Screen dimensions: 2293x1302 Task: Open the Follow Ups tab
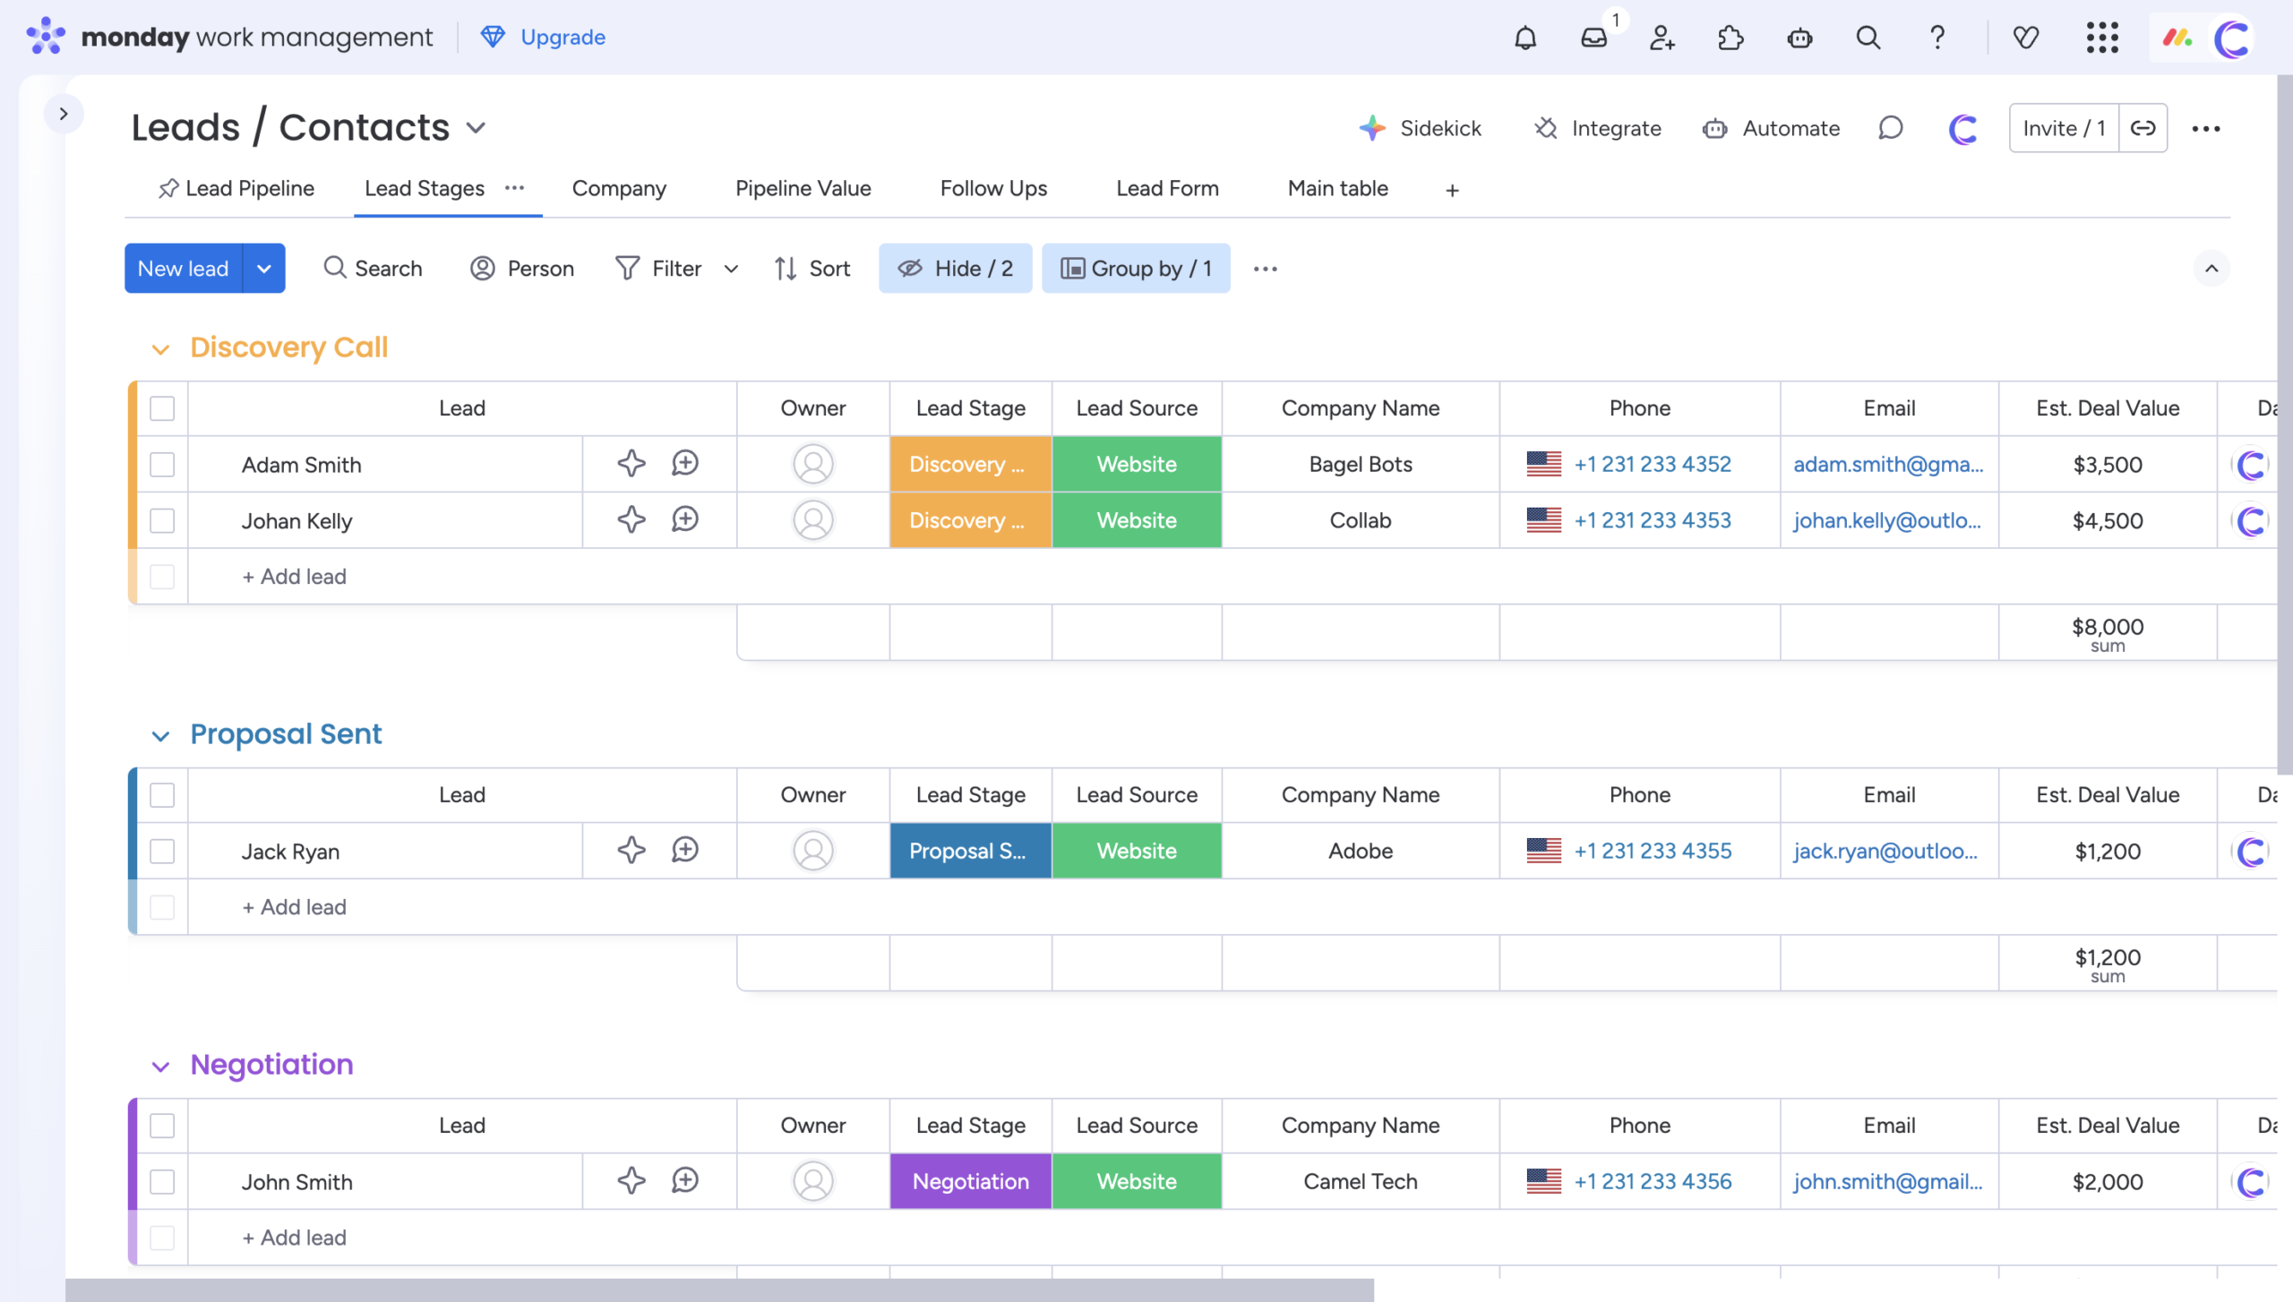[992, 188]
